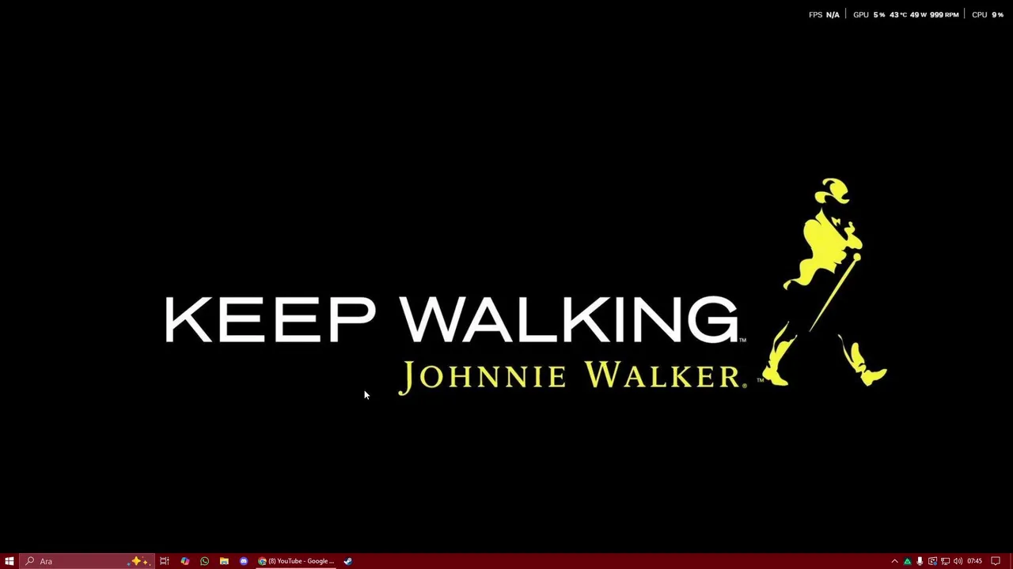Click the microphone tray icon
1013x569 pixels.
(x=920, y=561)
